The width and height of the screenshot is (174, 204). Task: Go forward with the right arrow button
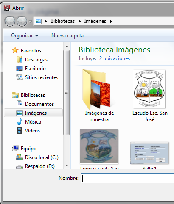[x=22, y=22]
